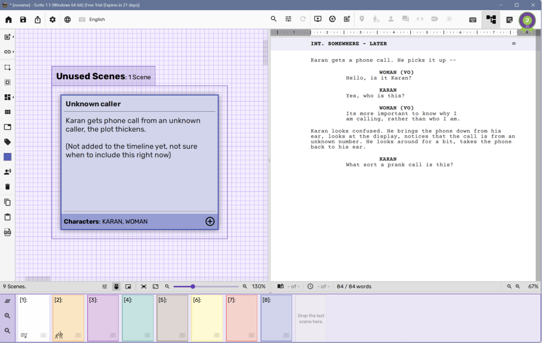Click the blue color swatch in sidebar
The image size is (542, 343).
7,157
